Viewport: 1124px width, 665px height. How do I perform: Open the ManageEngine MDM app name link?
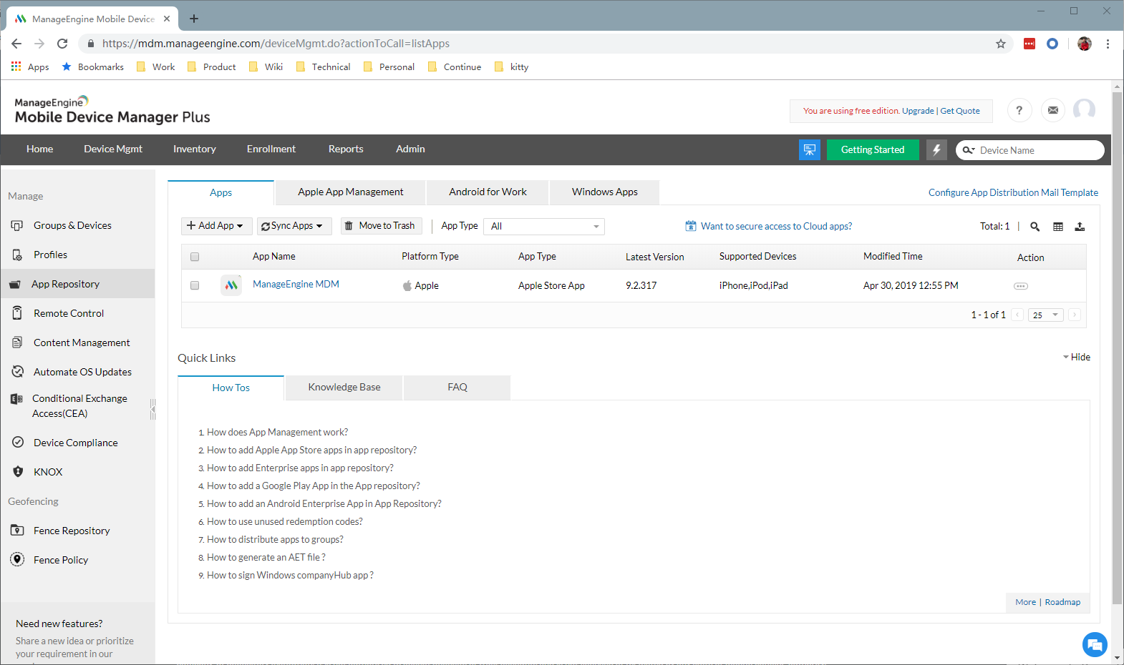[296, 285]
